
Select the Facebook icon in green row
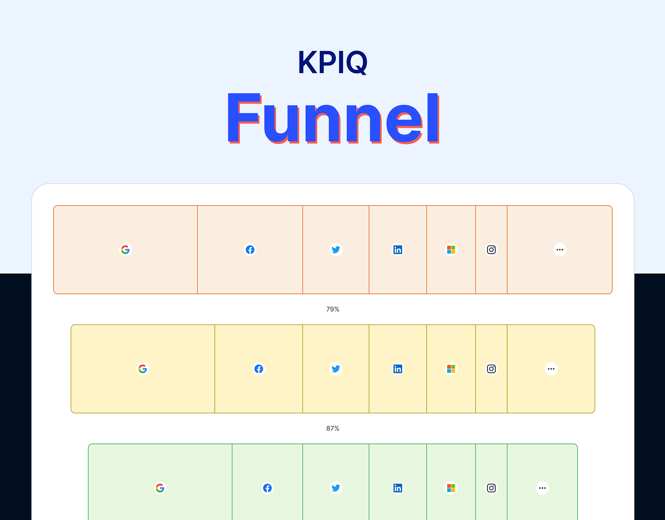point(267,488)
